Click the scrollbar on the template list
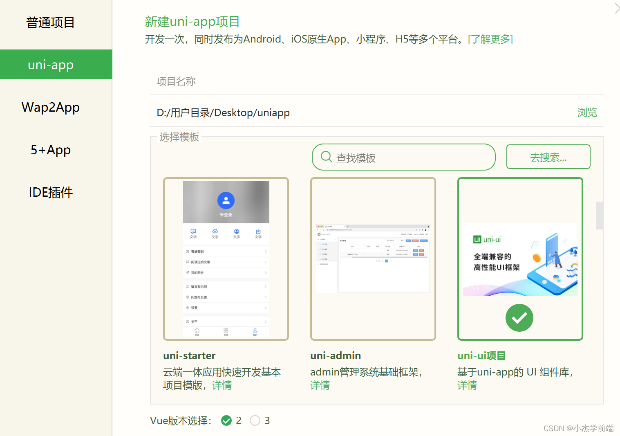620x436 pixels. [x=599, y=215]
